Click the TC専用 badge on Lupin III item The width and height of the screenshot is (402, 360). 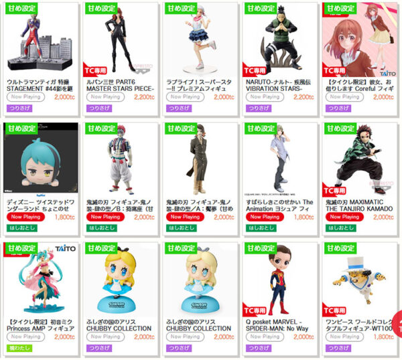pos(95,70)
